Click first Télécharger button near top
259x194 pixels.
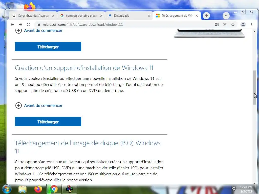tap(48, 47)
